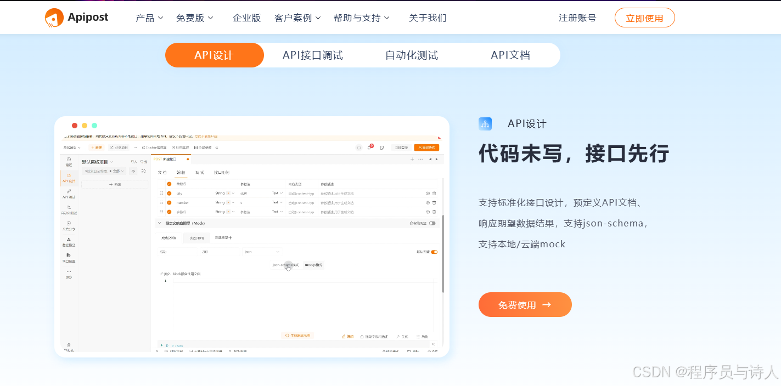This screenshot has height=386, width=781.
Task: Click 注册账号 link
Action: pyautogui.click(x=577, y=18)
